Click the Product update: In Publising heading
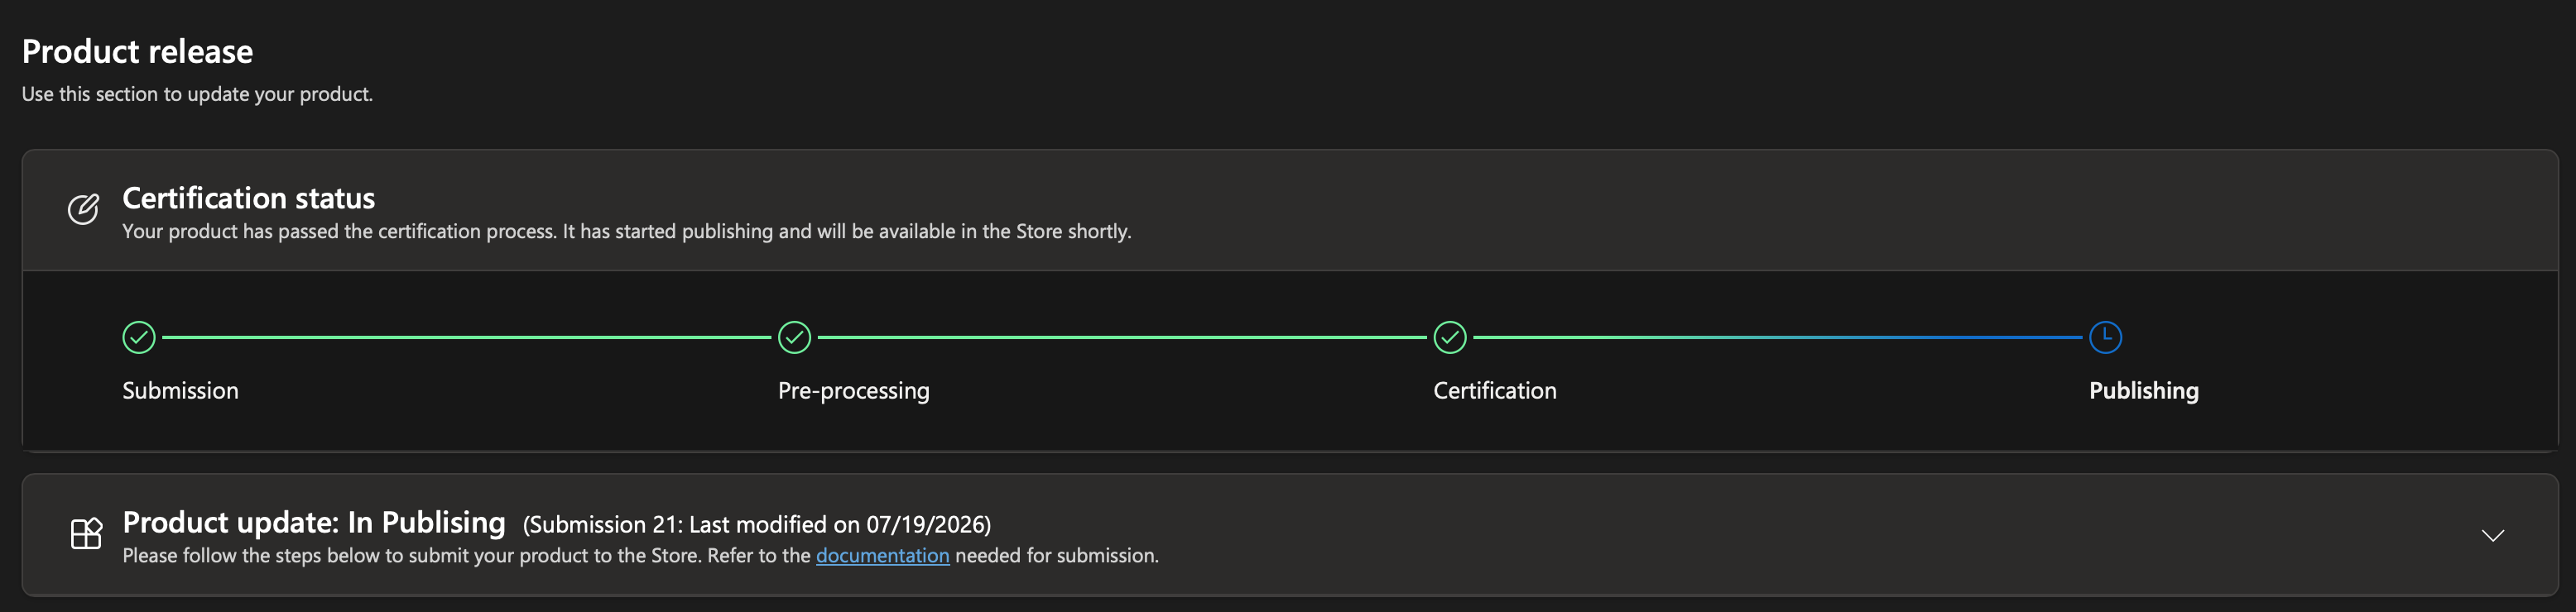The width and height of the screenshot is (2576, 612). [313, 522]
